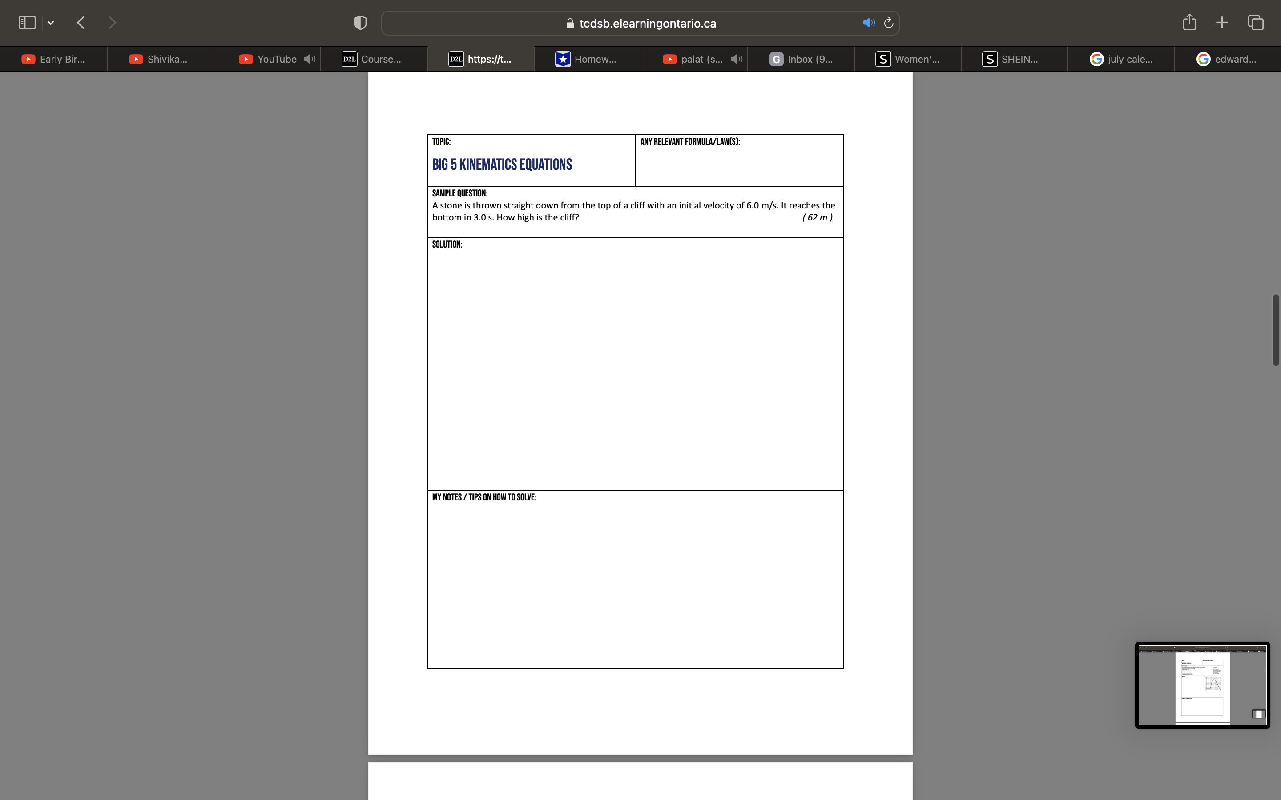Click the vertical scrollbar on the right
The height and width of the screenshot is (800, 1281).
coord(1275,330)
